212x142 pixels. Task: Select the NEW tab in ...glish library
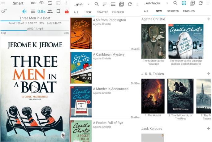(x=89, y=12)
